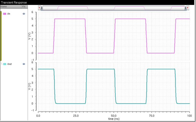Image resolution: width=196 pixels, height=122 pixels.
Task: Click right red arrow on overview scrollbar
Action: point(188,8)
